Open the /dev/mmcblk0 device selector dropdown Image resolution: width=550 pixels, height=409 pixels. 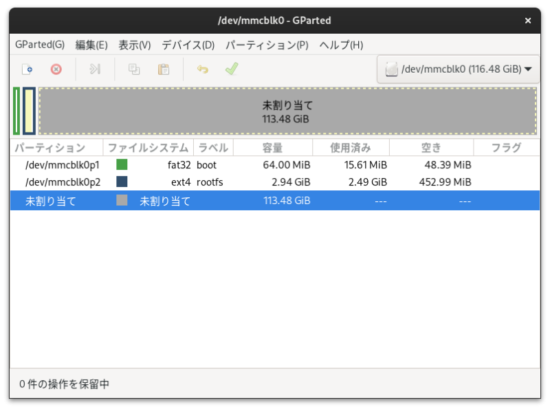[x=458, y=69]
